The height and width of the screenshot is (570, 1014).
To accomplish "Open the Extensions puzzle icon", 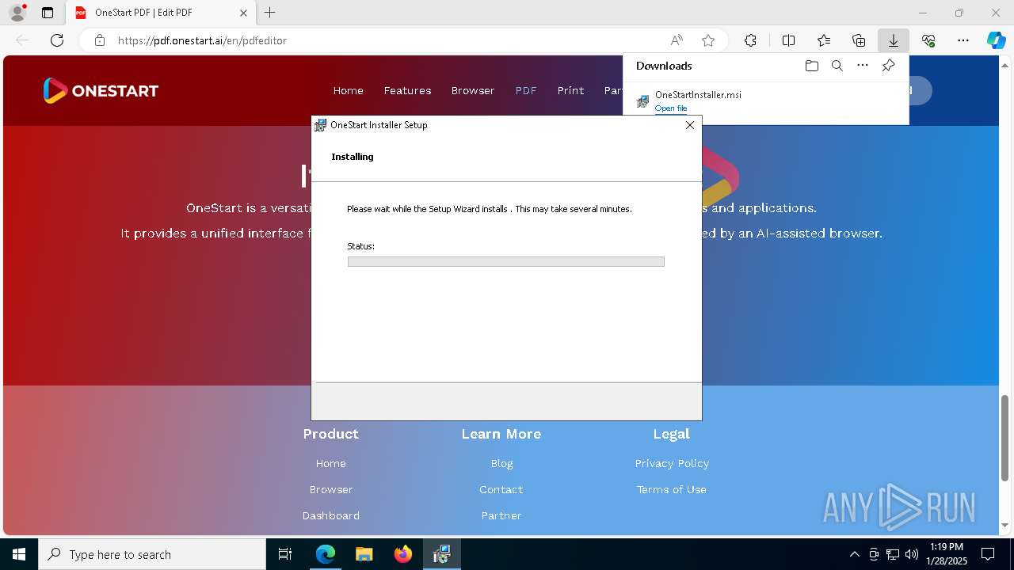I will click(750, 40).
